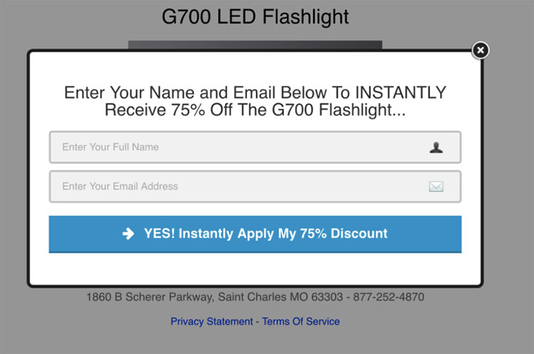Close the discount popup with the X icon
The height and width of the screenshot is (354, 534).
pos(481,50)
